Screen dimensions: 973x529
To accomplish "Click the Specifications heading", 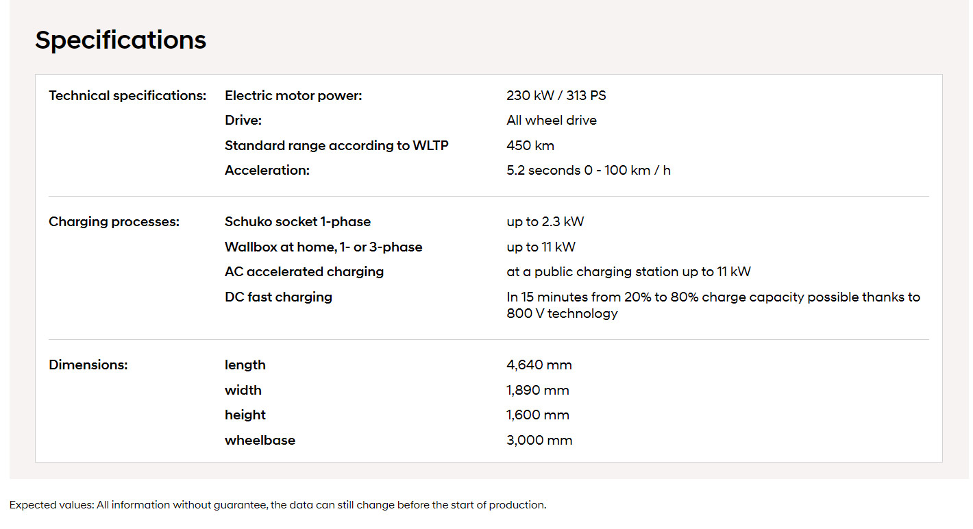I will 121,40.
